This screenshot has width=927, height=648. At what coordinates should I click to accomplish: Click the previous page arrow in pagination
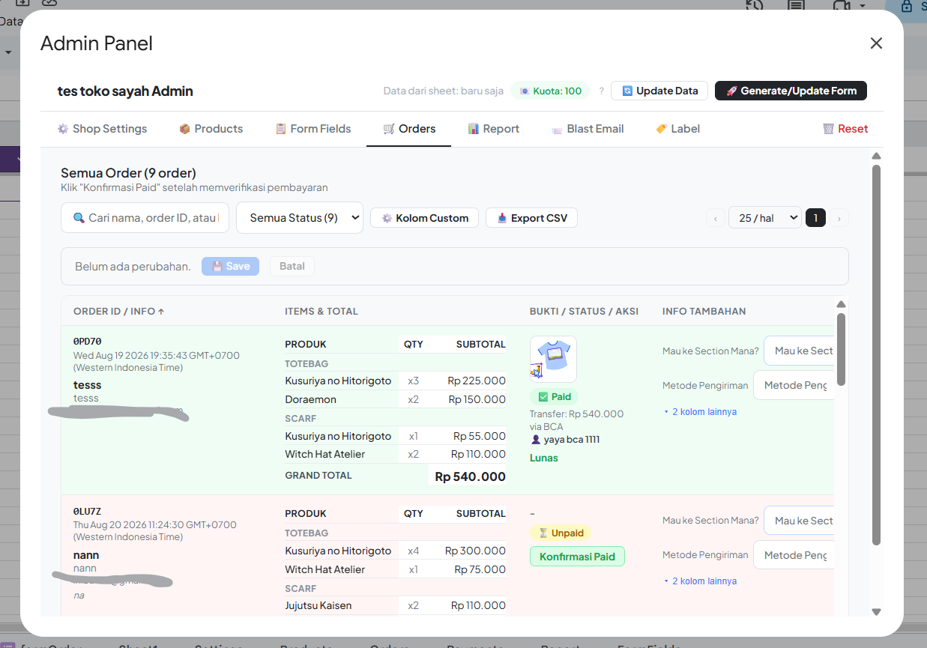tap(716, 219)
